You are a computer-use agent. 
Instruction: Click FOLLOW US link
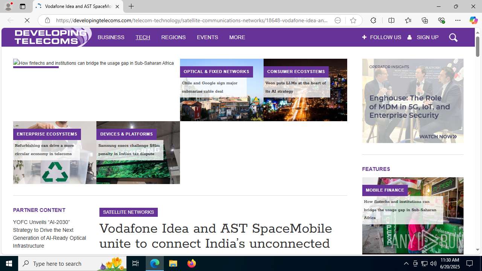tap(381, 37)
